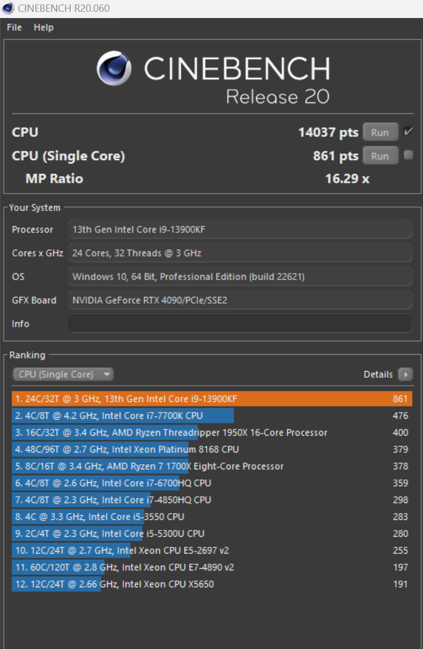Viewport: 423px width, 649px height.
Task: Click the Processor field showing i9-13900KF
Action: point(240,229)
